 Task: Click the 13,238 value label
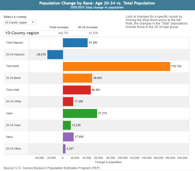[76, 125]
